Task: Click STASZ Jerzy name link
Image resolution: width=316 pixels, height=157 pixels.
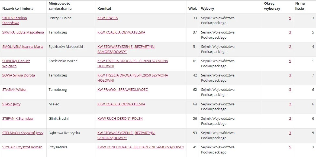Action: (11, 104)
